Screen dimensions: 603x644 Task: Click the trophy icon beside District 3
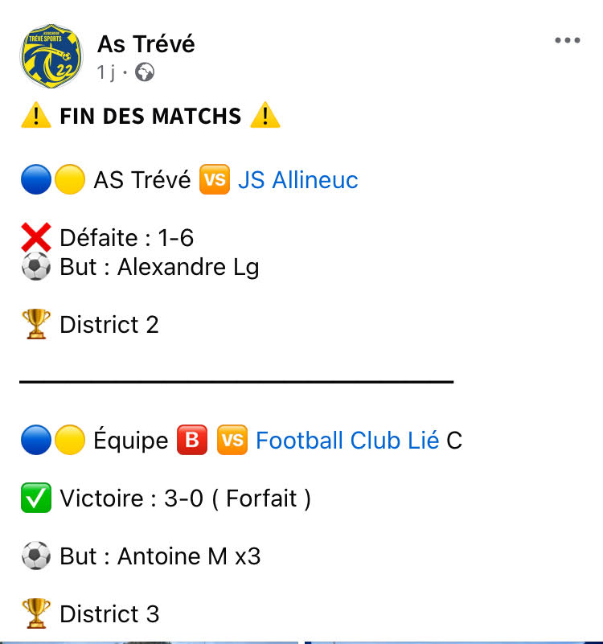(36, 614)
